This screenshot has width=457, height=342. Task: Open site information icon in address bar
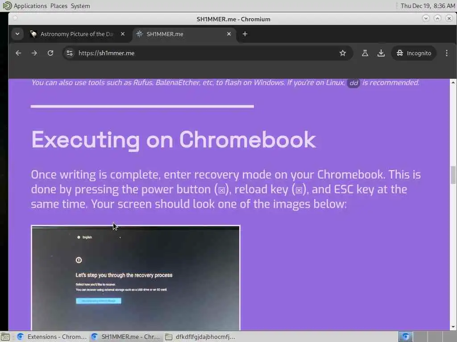click(x=70, y=53)
